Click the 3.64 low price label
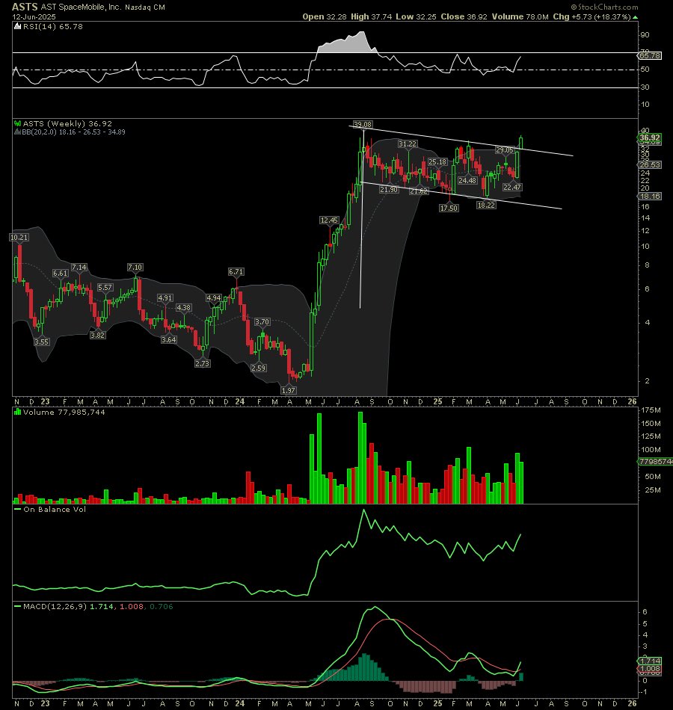The height and width of the screenshot is (710, 673). pyautogui.click(x=168, y=339)
